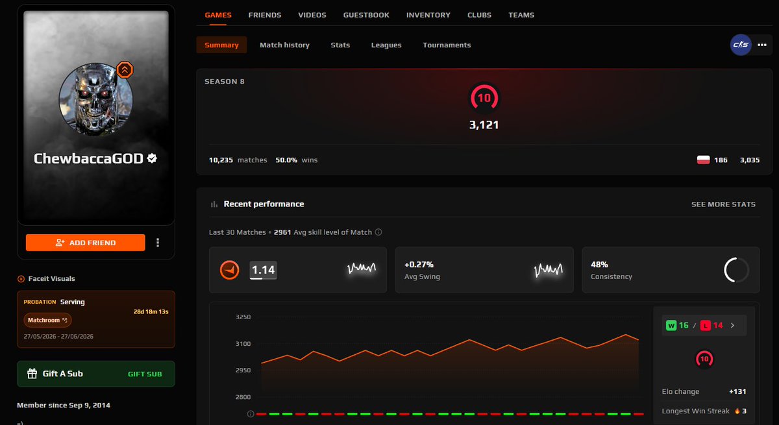Screen dimensions: 779x425
Task: Open the CLUBS tab
Action: coord(479,15)
